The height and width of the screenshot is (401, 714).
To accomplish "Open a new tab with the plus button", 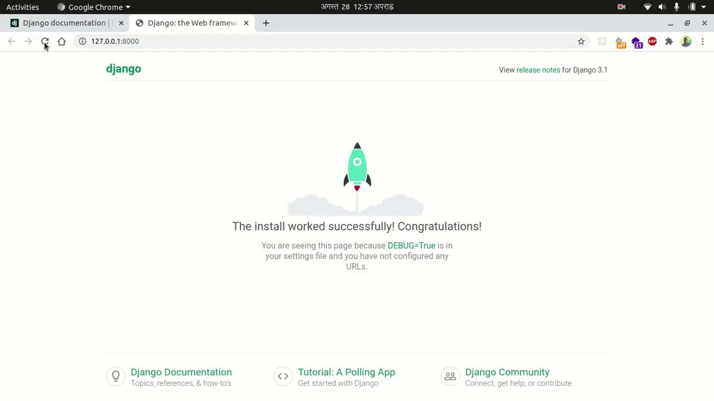I will coord(266,23).
